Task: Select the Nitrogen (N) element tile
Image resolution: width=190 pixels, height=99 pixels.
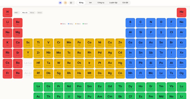Action: [x=151, y=23]
